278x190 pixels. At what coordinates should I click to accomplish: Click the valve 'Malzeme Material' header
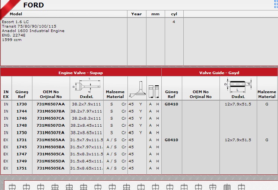[115, 94]
